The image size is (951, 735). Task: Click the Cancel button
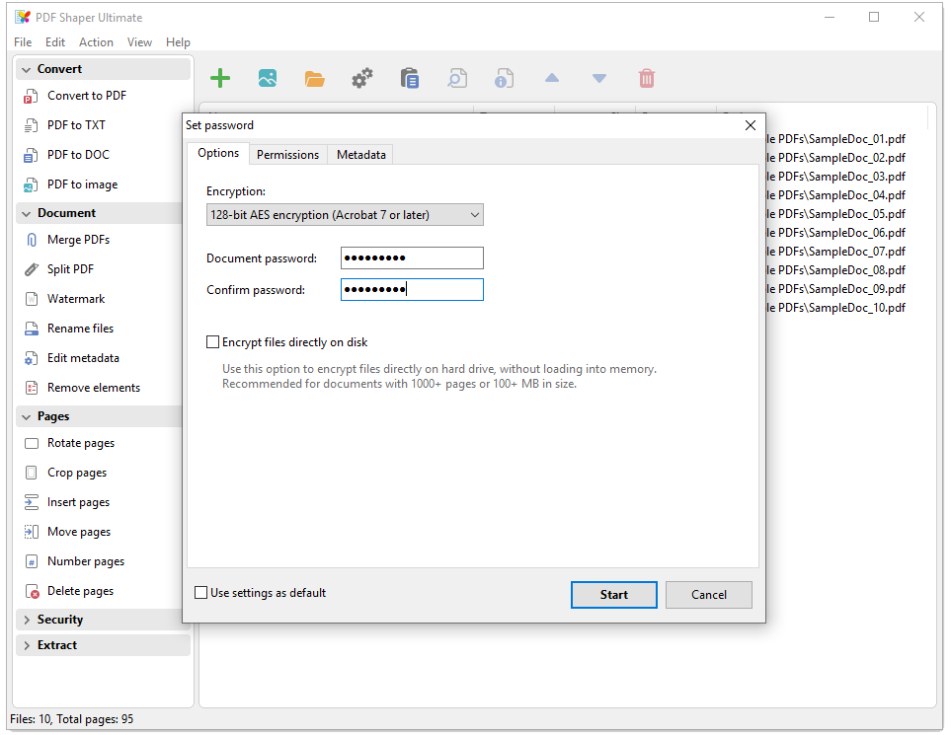[x=708, y=595]
